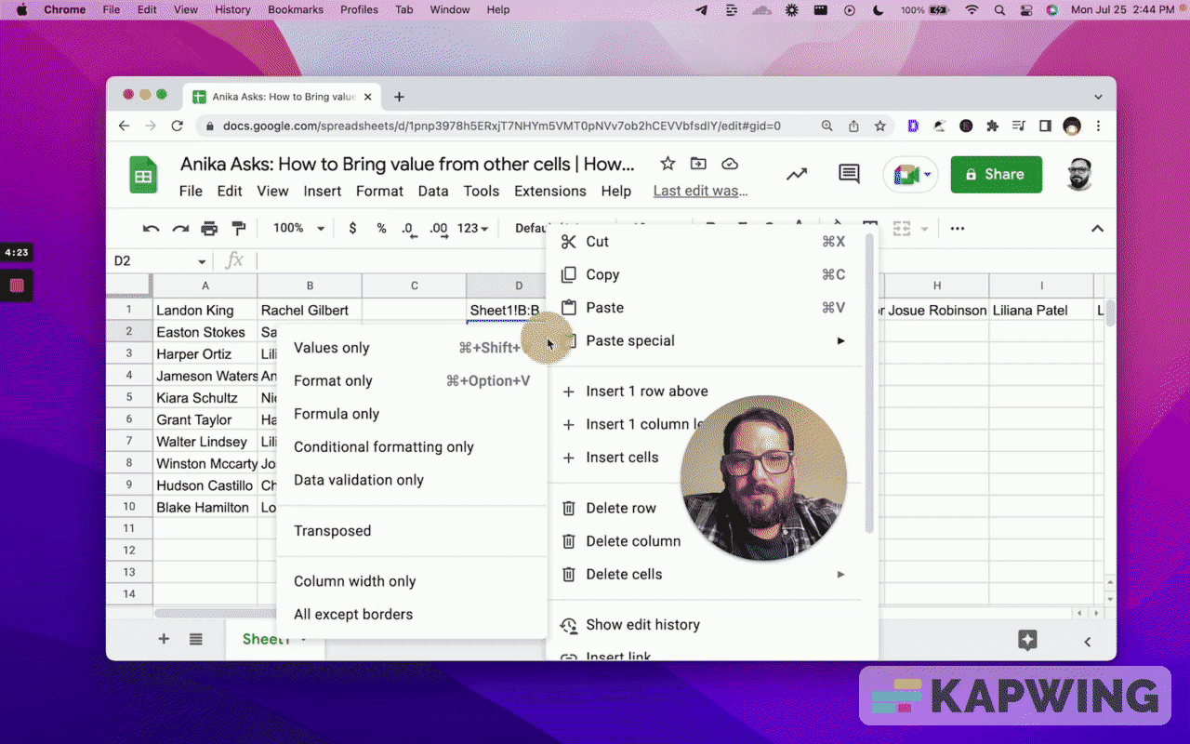Click cell containing Liliana Patel

coord(1041,310)
